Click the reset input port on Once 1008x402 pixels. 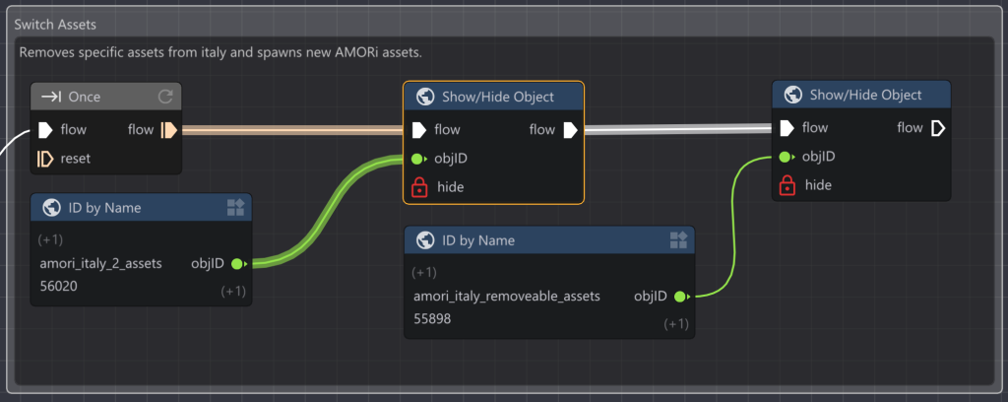click(x=44, y=159)
